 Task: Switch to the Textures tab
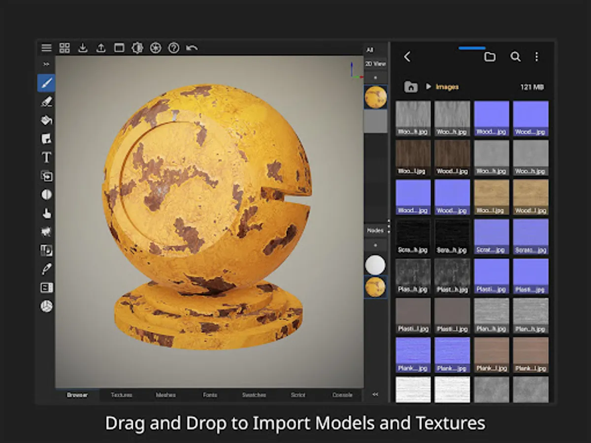click(121, 395)
